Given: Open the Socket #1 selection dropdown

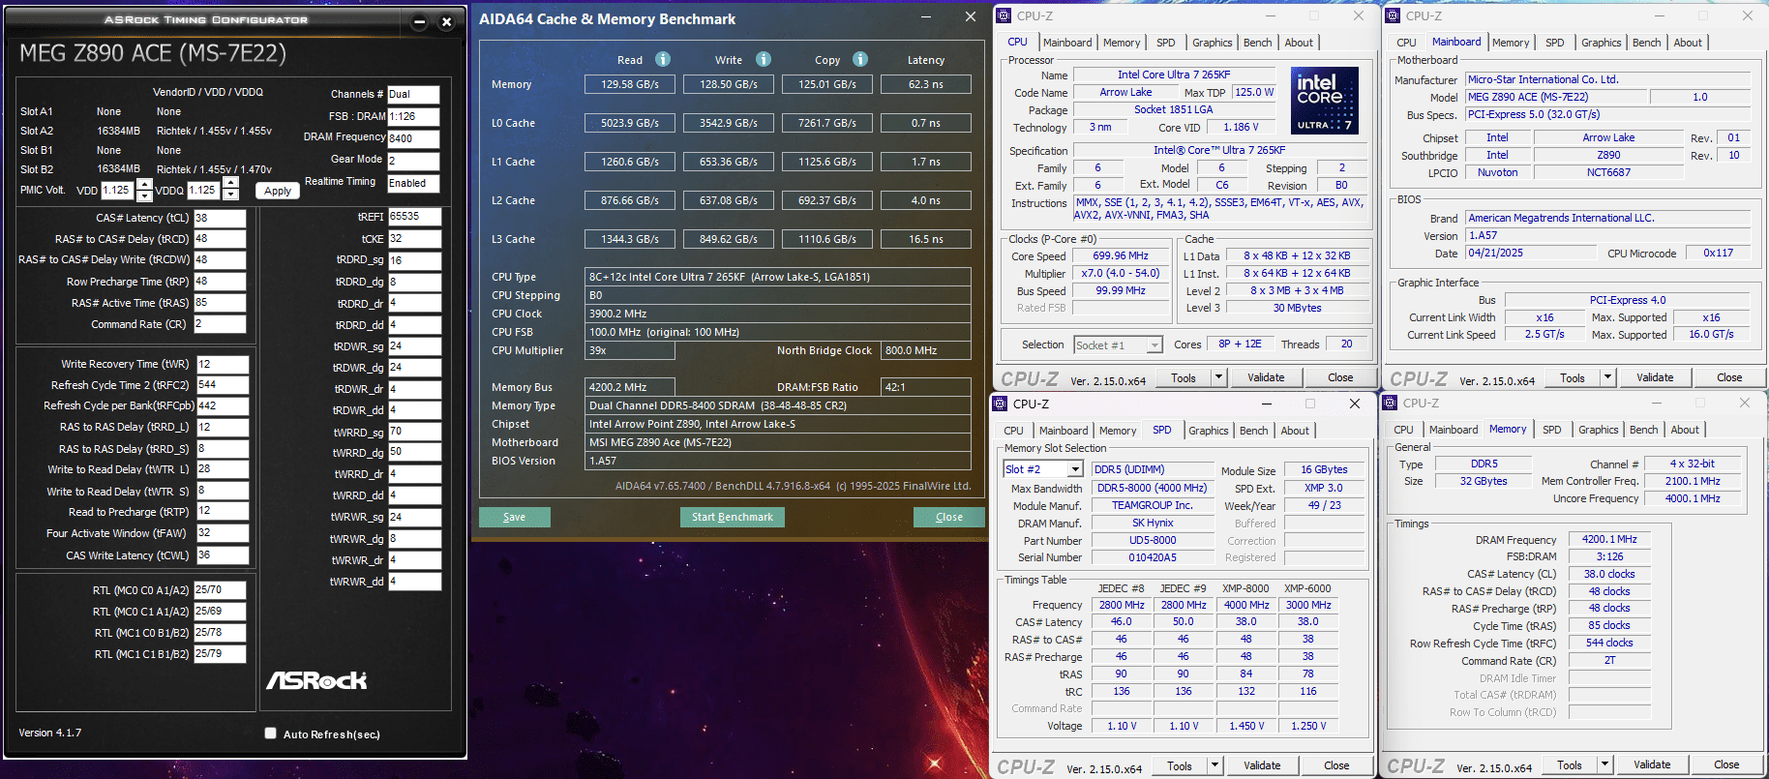Looking at the screenshot, I should (1154, 345).
